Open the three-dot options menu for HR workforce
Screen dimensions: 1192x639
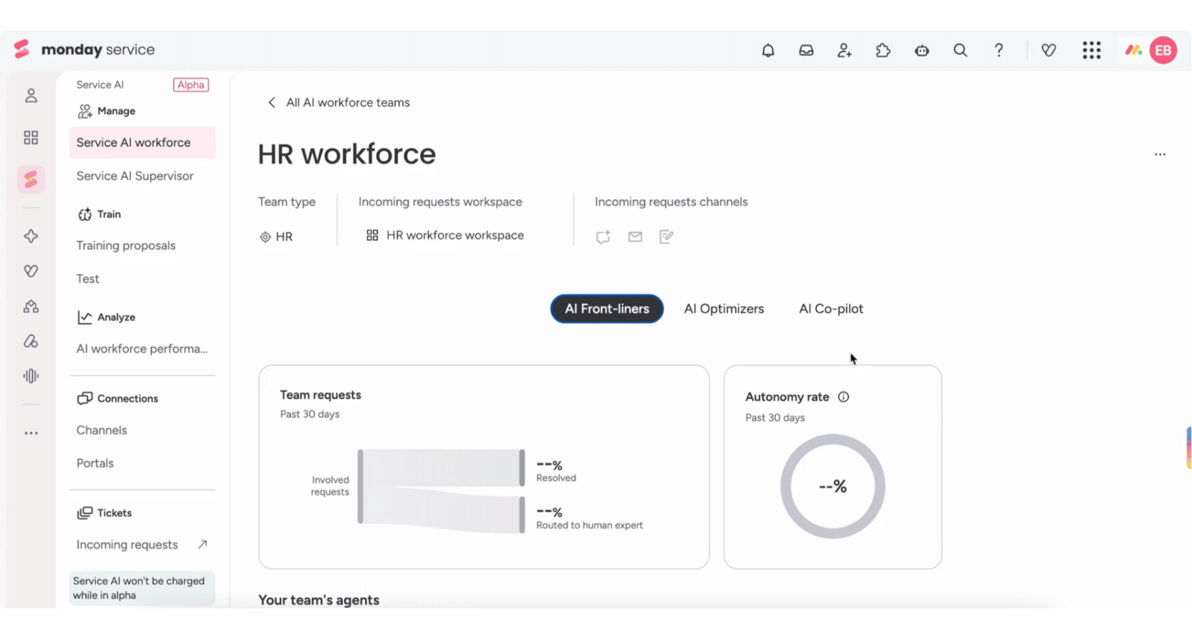coord(1160,154)
